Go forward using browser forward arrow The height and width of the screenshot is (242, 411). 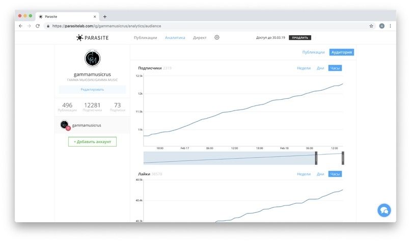[29, 26]
